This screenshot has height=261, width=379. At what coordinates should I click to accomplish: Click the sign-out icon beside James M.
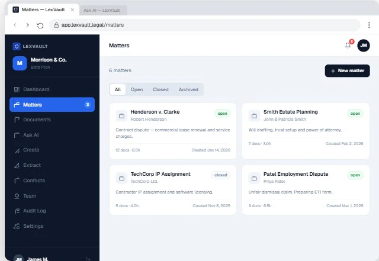88,259
